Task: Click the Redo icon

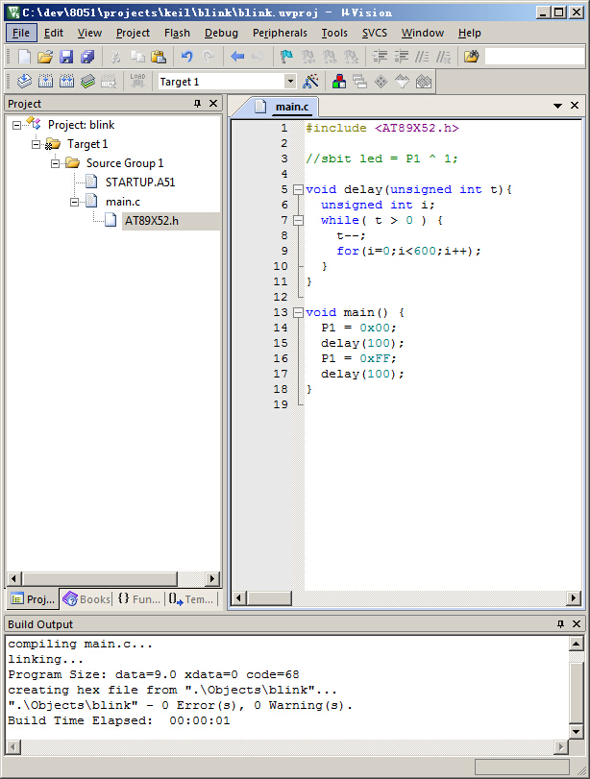Action: point(209,57)
